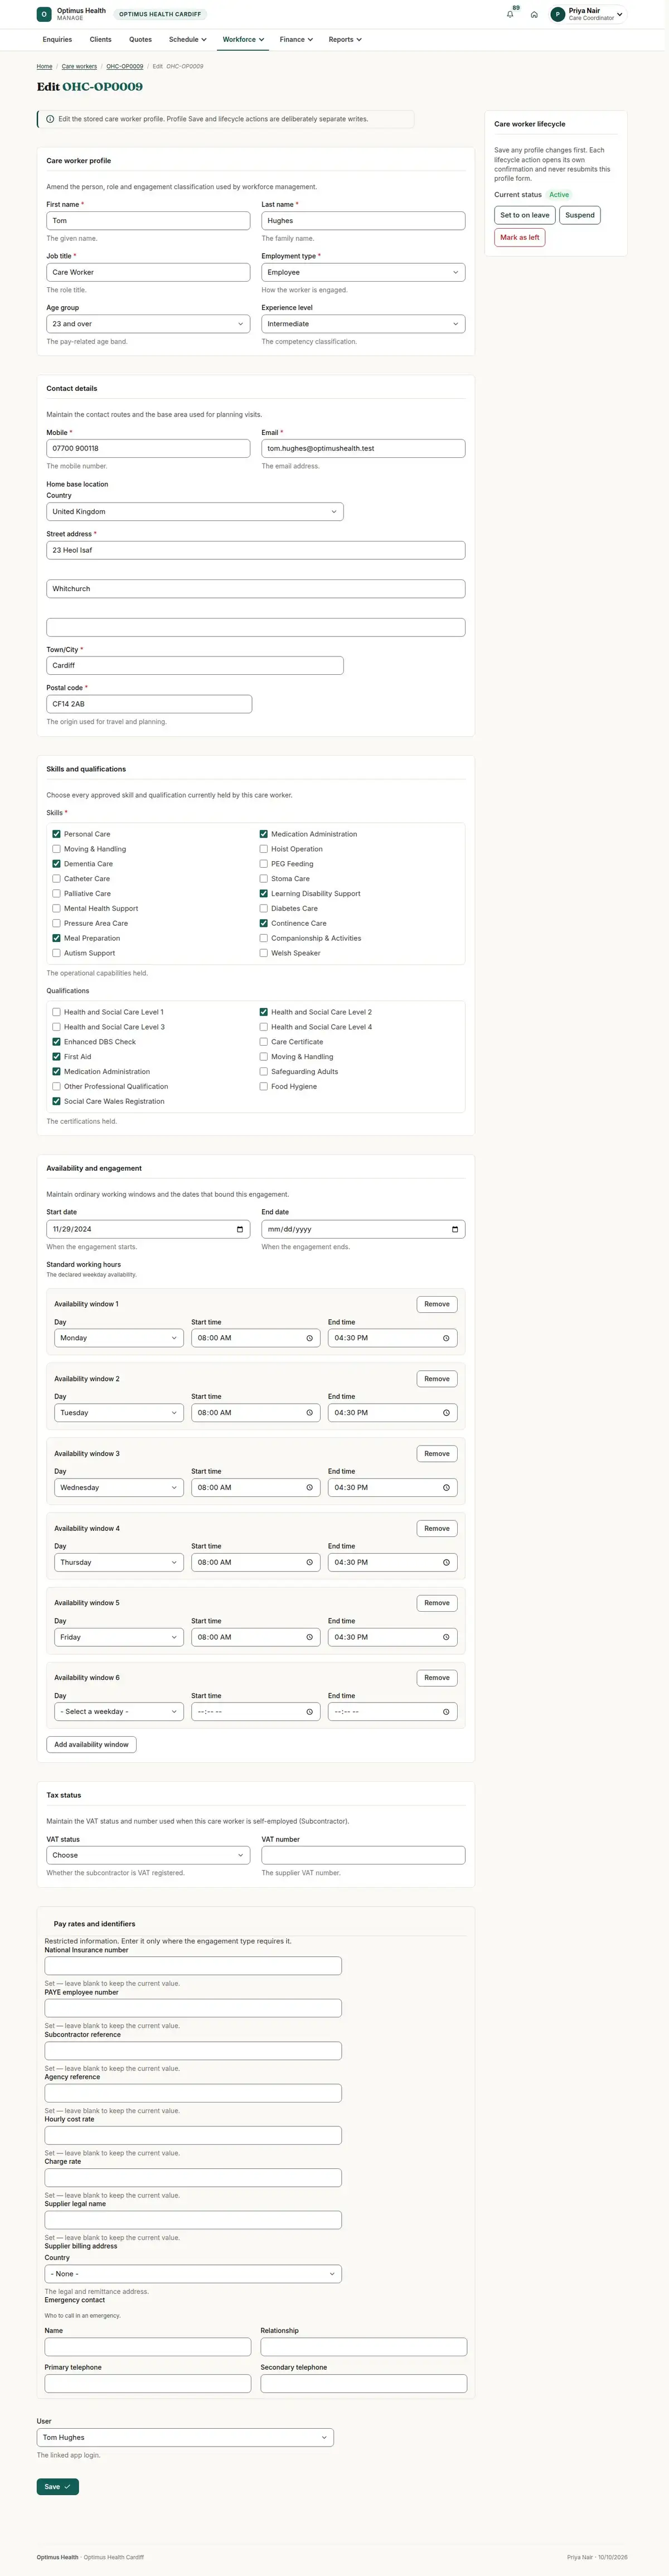The height and width of the screenshot is (2576, 669).
Task: Save the care worker profile
Action: [x=58, y=2486]
